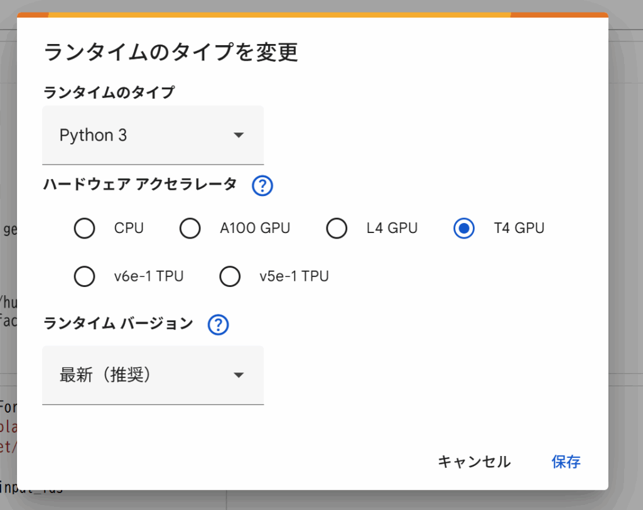
Task: Click the runtime version help icon
Action: 218,325
